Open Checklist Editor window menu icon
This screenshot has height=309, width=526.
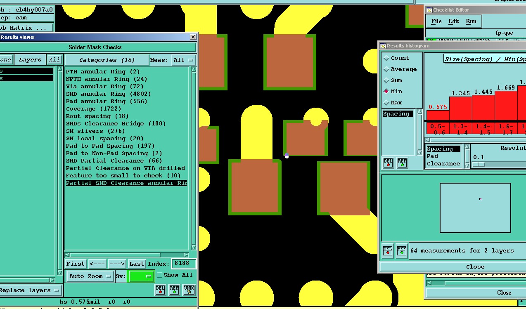(x=429, y=10)
